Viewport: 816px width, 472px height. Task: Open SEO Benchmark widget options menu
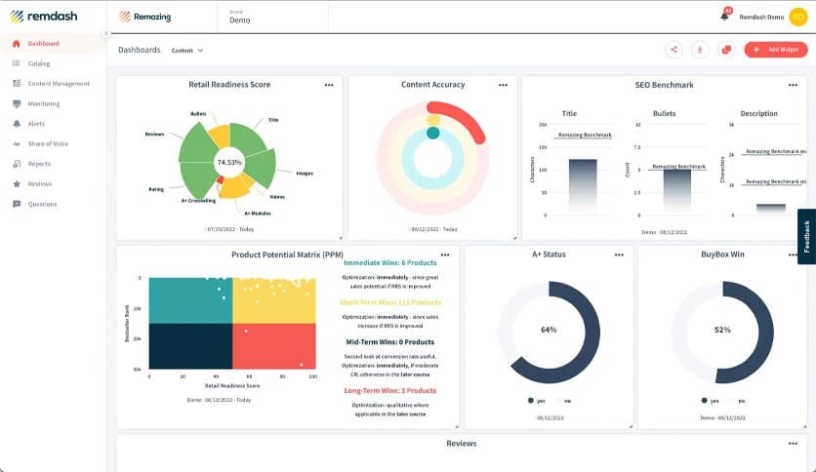pos(794,85)
